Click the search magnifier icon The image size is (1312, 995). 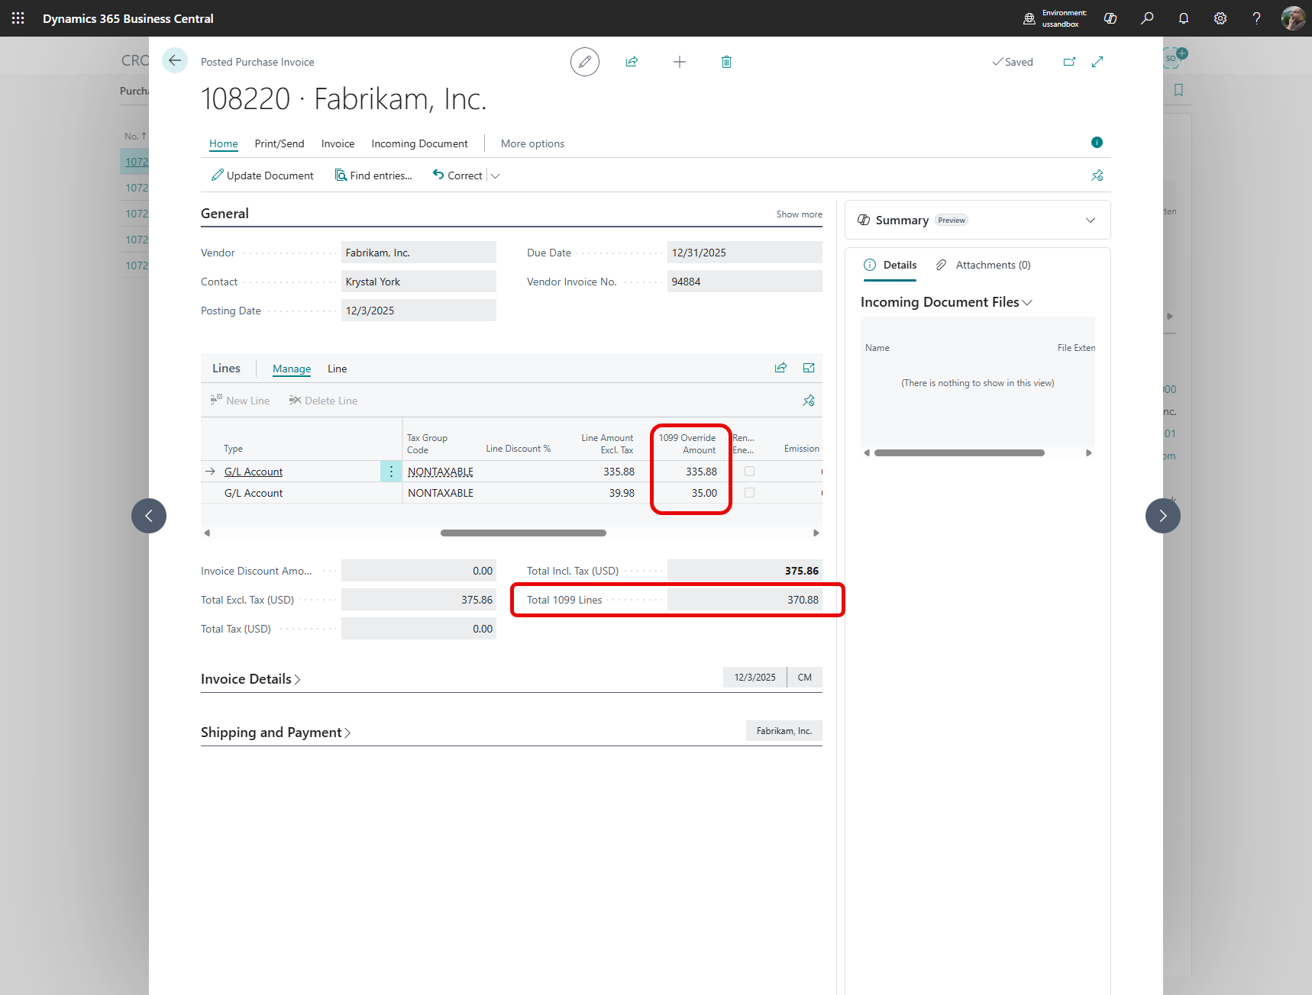click(x=1146, y=18)
